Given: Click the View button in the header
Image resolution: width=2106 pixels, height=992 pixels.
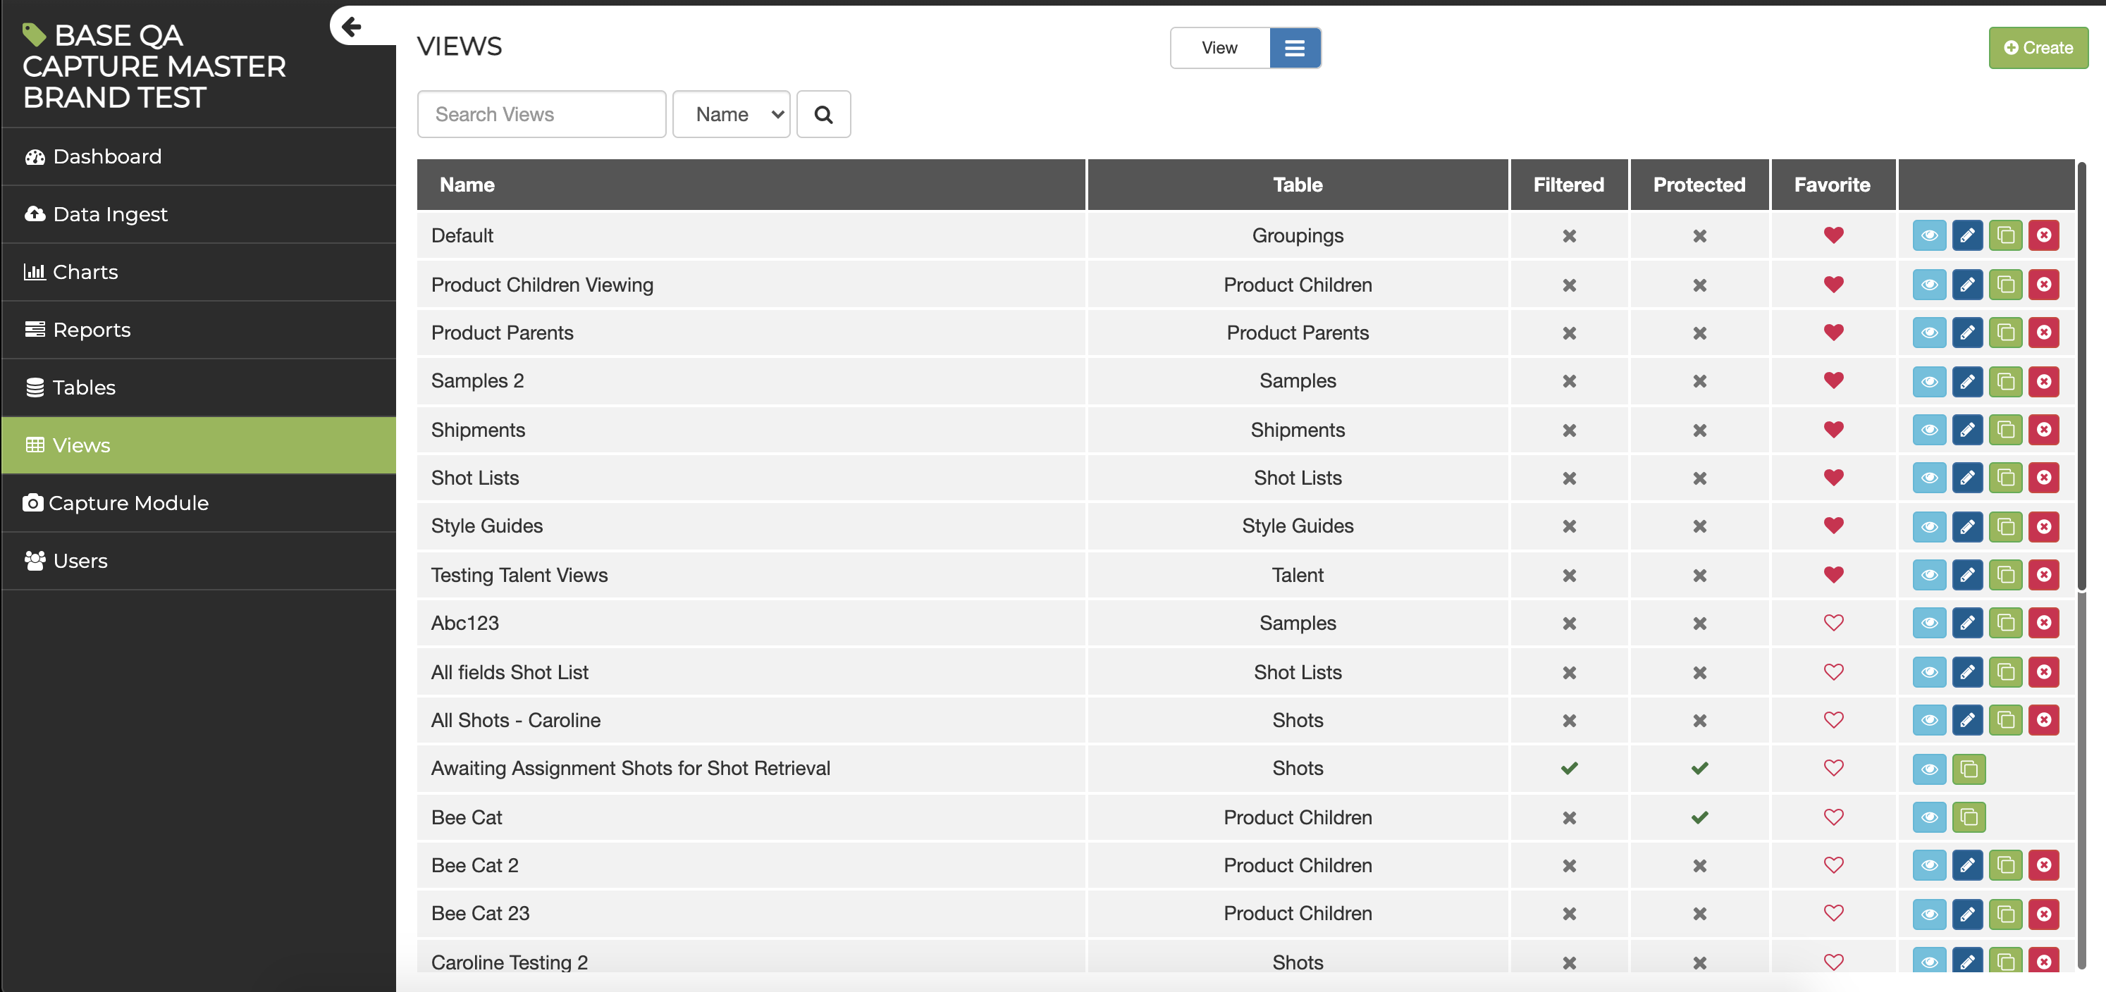Looking at the screenshot, I should coord(1219,48).
